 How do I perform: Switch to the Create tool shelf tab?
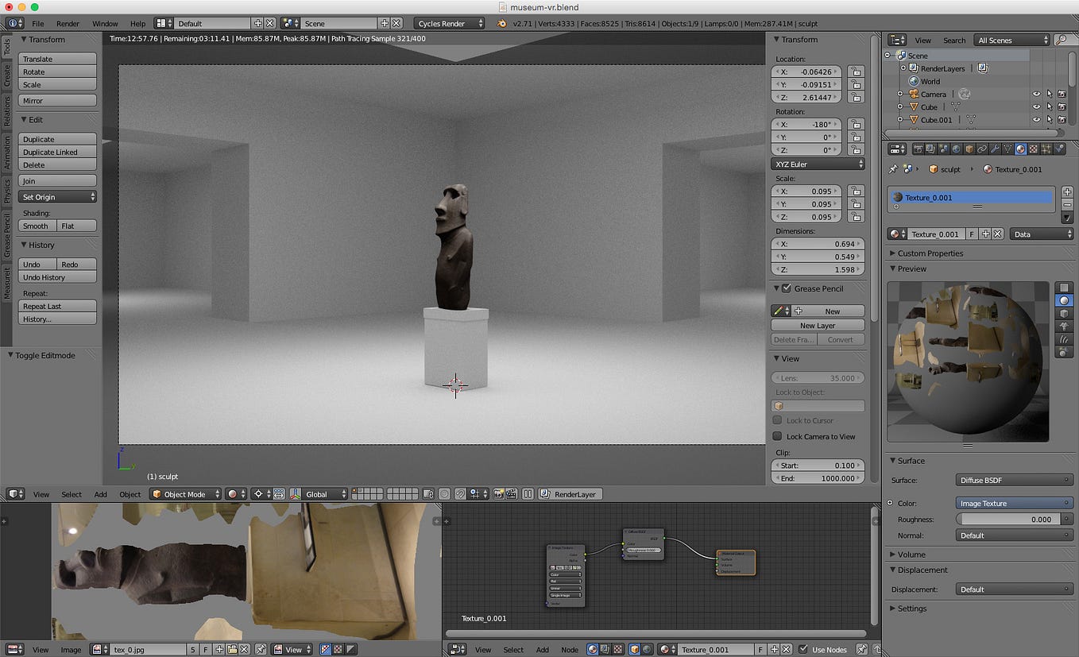point(7,76)
